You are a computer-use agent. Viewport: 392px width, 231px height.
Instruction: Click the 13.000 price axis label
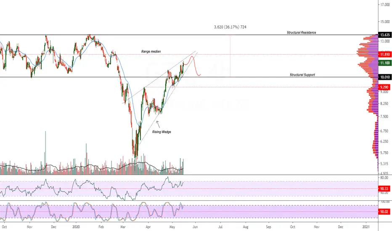(x=385, y=41)
